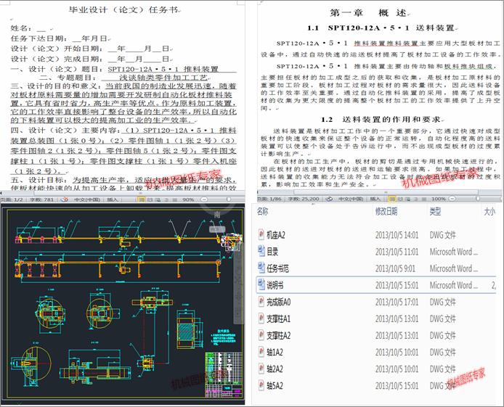Click 中文(中国) language in left Word status bar
Viewport: 504px width, 407px height.
pyautogui.click(x=87, y=200)
